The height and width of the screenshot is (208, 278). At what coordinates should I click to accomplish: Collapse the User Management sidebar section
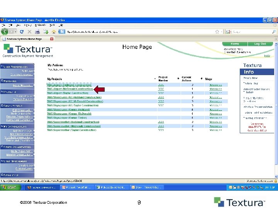click(x=2, y=161)
